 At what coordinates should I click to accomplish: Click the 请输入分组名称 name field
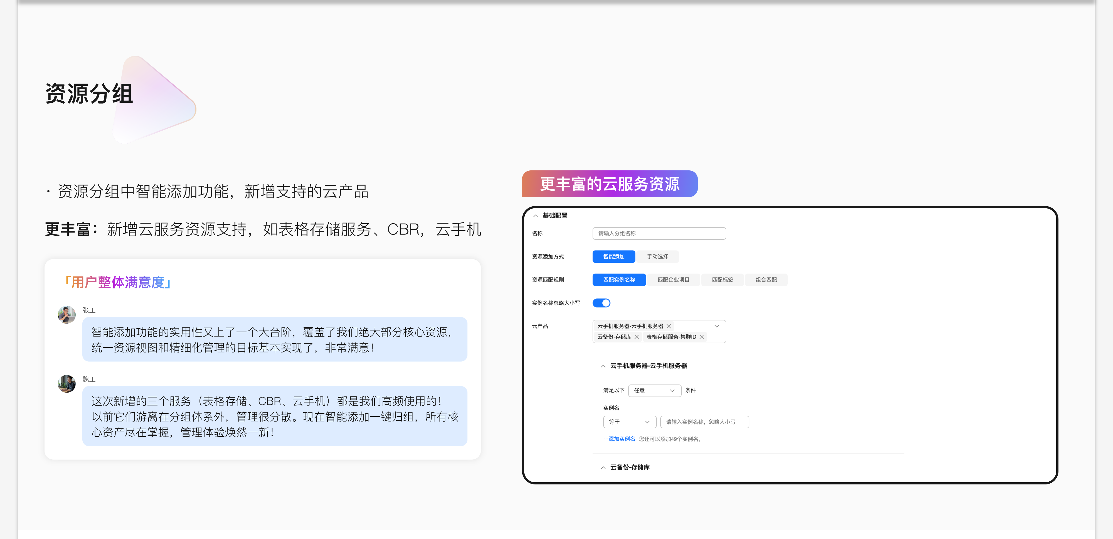(x=659, y=233)
